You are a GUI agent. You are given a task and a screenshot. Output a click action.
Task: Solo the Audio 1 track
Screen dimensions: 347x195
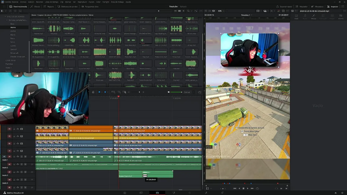point(22,157)
